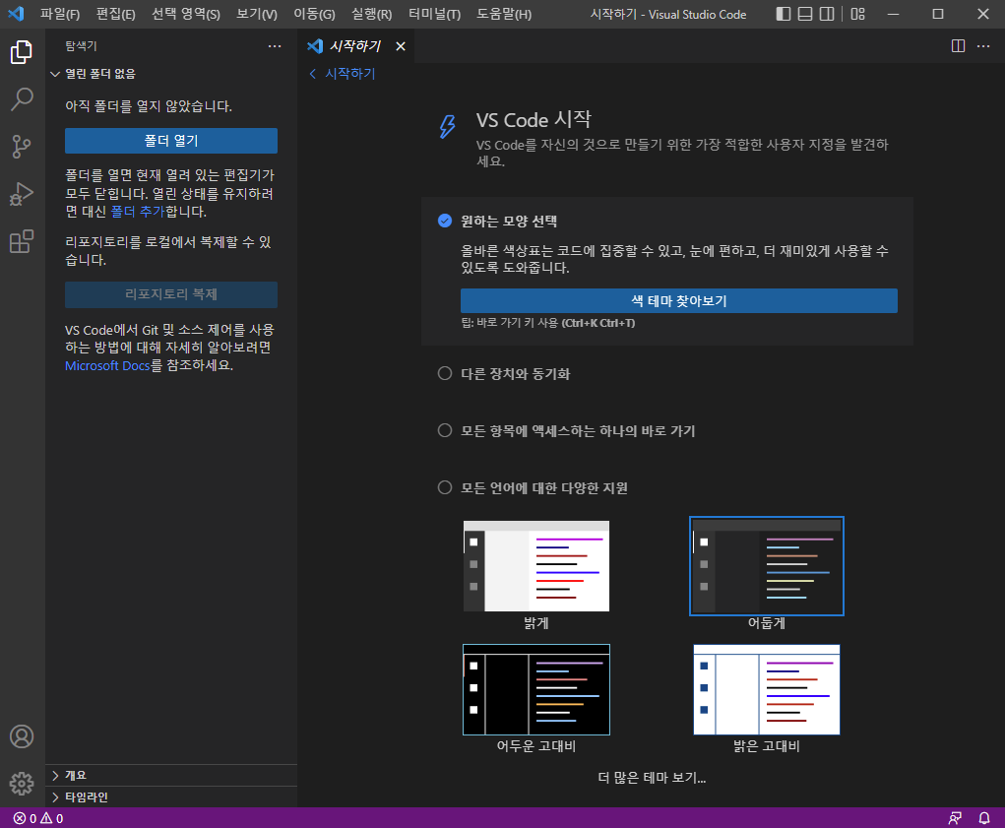The image size is (1005, 828).
Task: Open the 실행(R) menu
Action: point(371,14)
